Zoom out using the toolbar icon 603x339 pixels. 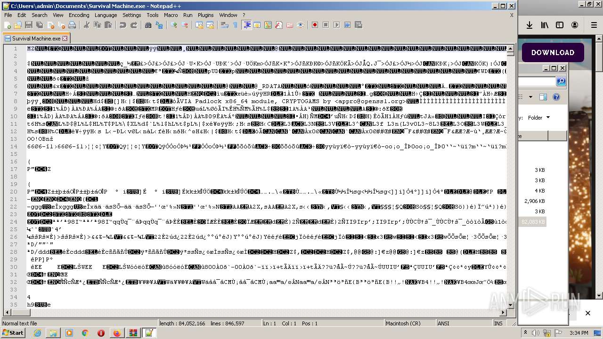[185, 25]
